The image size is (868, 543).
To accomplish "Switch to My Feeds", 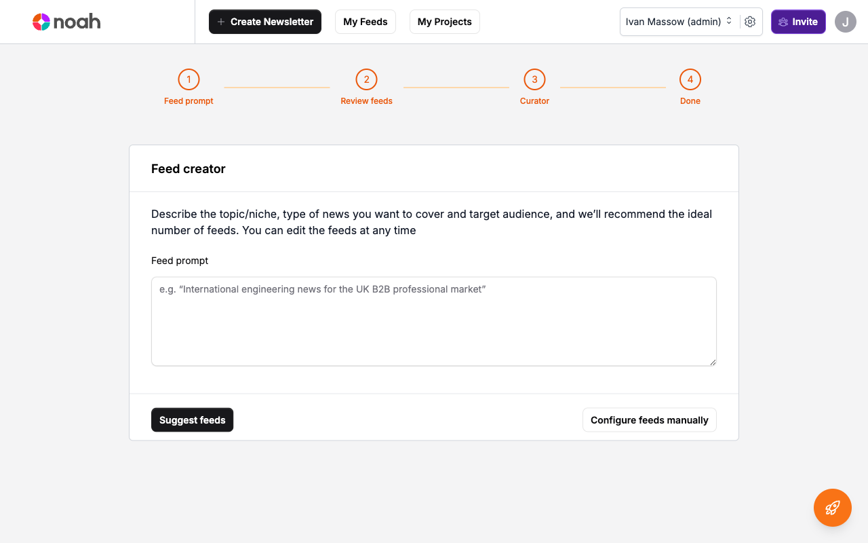I will pos(365,22).
